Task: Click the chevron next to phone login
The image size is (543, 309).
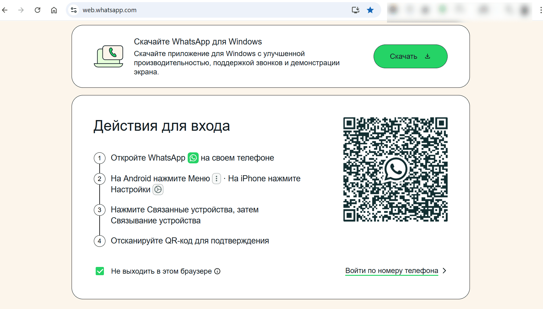Action: pyautogui.click(x=444, y=271)
